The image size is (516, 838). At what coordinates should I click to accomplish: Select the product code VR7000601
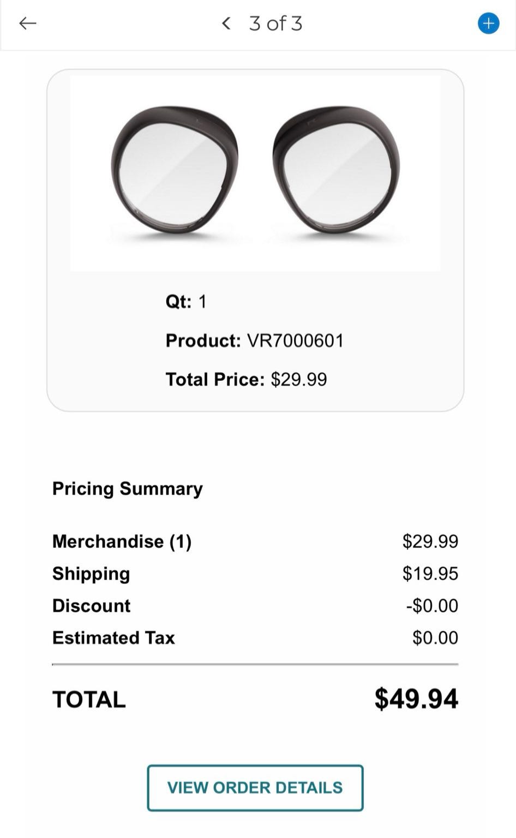click(296, 341)
